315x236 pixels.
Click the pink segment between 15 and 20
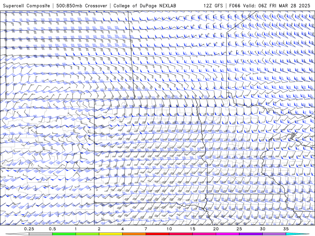pos(204,234)
